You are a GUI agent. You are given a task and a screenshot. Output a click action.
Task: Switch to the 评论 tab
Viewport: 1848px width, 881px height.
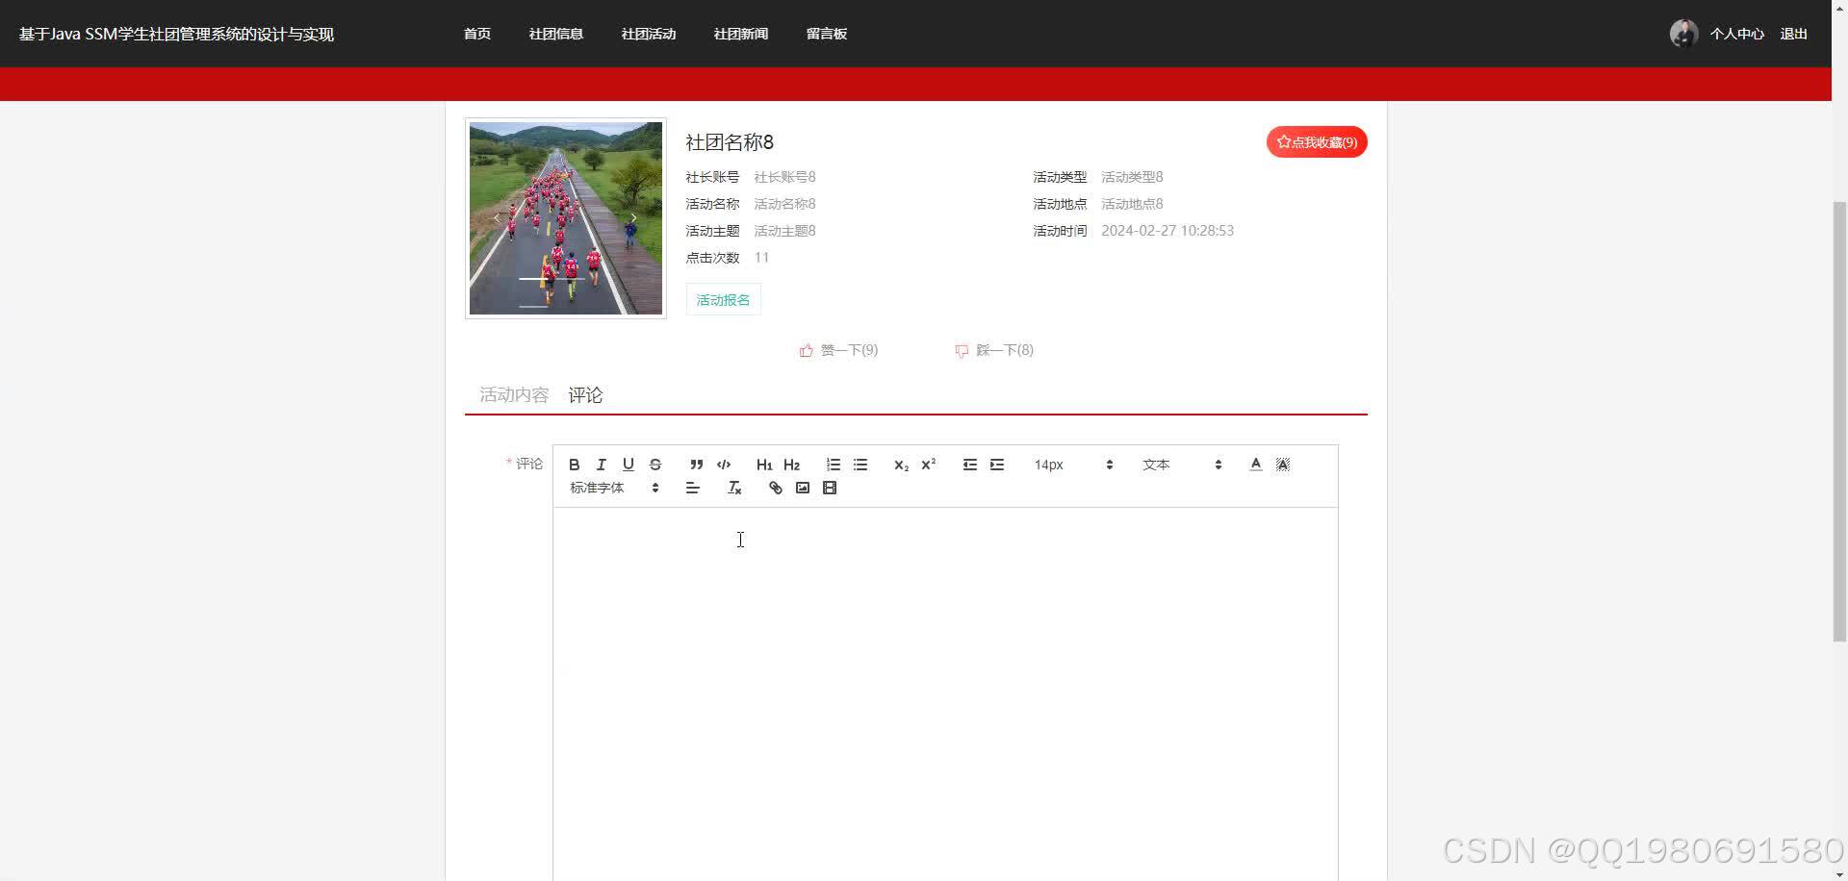[584, 394]
